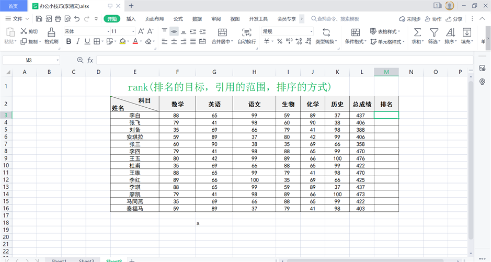Click the Undo arrow icon
The image size is (491, 262).
77,19
